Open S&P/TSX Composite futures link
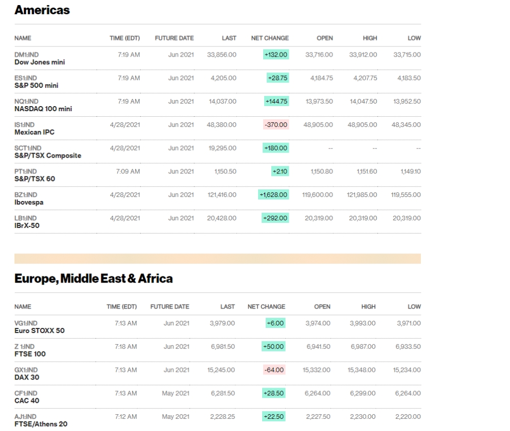The width and height of the screenshot is (510, 431). coord(47,156)
